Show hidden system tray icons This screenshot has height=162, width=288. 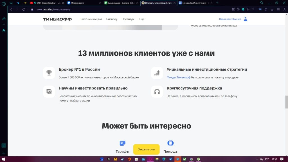tap(257, 159)
